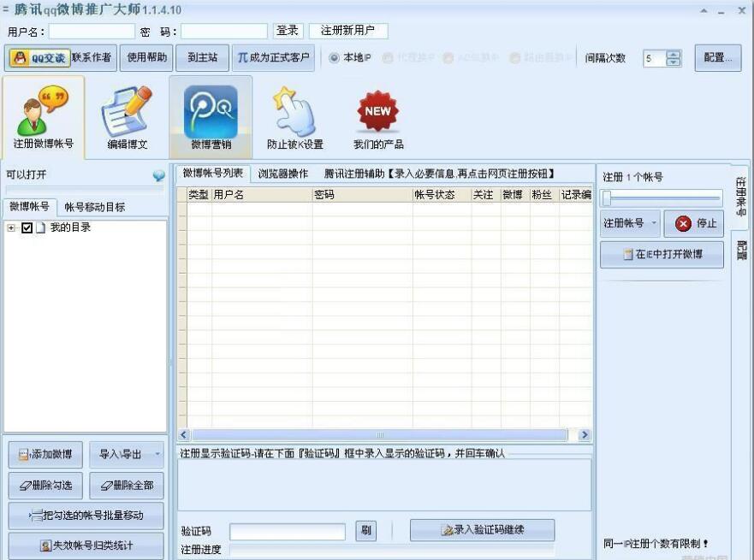Screen dimensions: 754x560
Task: Open the 注册微博帐号 section icon
Action: pyautogui.click(x=44, y=117)
